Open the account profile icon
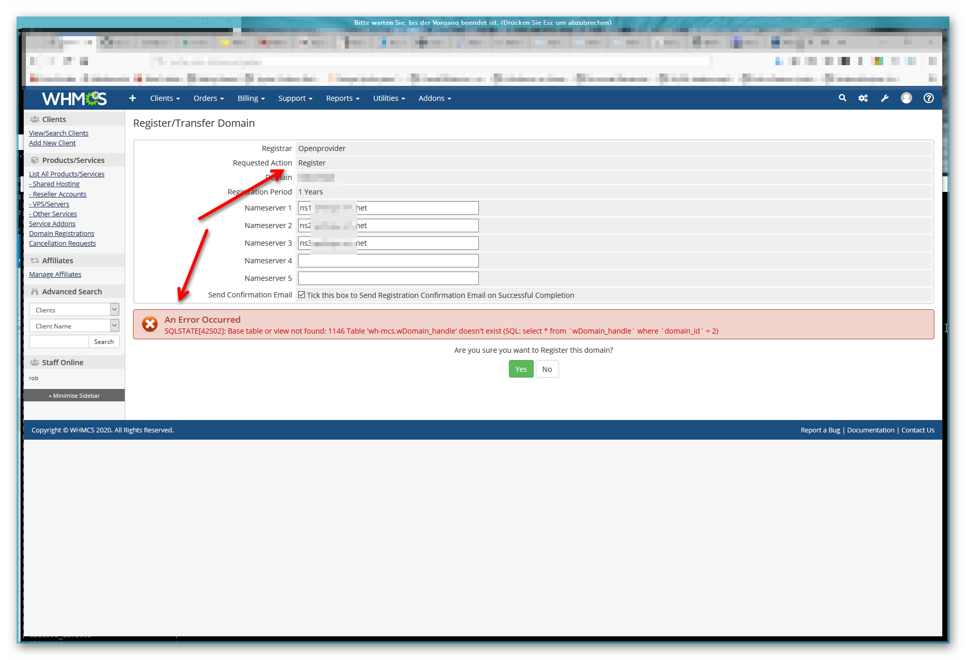The height and width of the screenshot is (660, 966). pos(906,98)
